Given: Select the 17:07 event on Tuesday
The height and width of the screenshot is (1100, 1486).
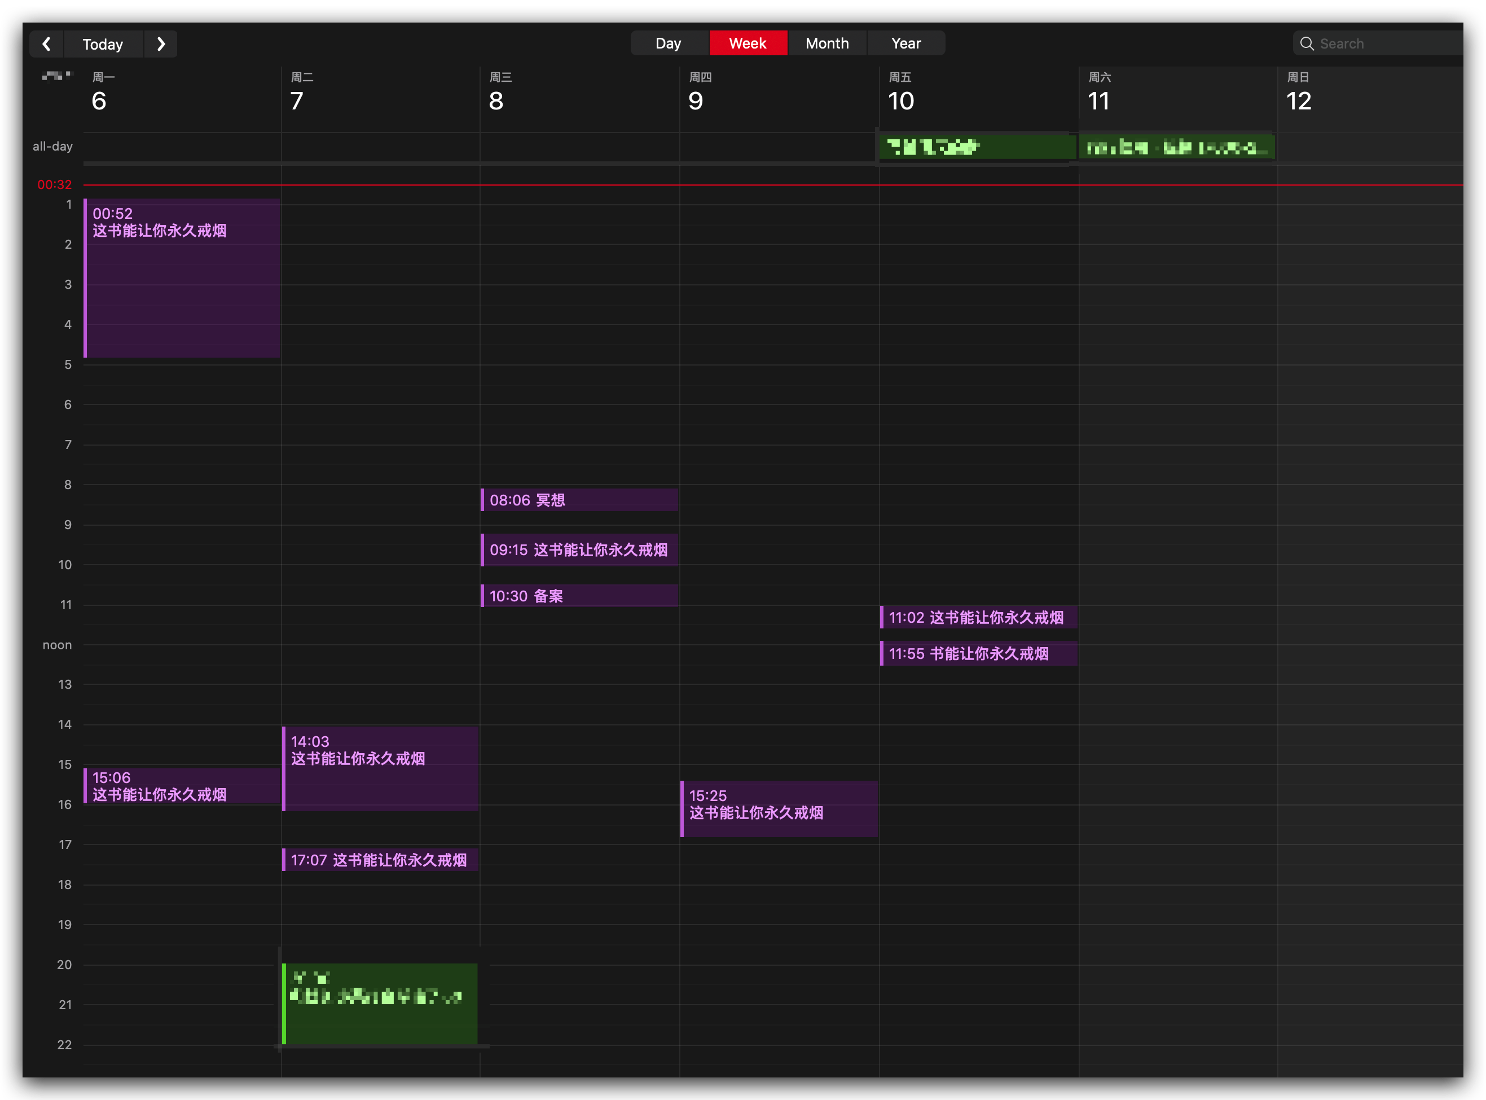Looking at the screenshot, I should pos(380,860).
